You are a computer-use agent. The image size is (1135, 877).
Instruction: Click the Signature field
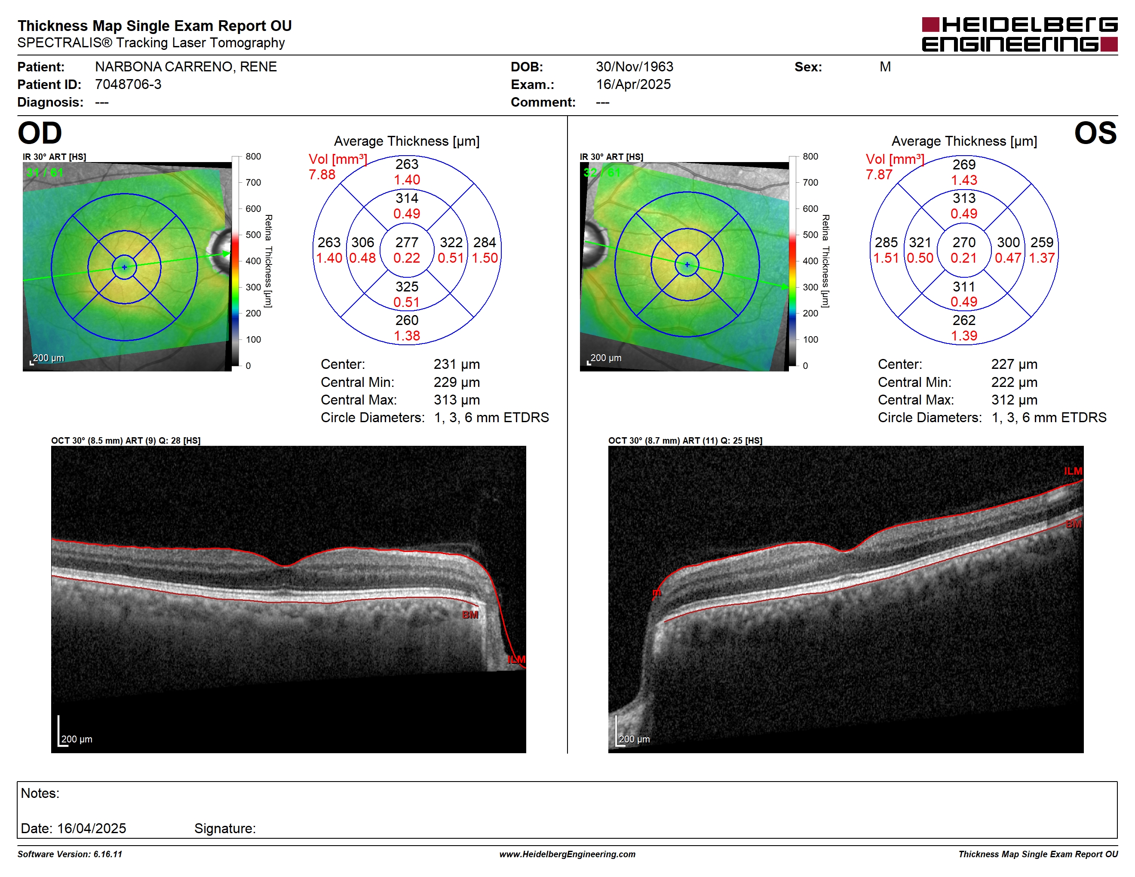[x=224, y=829]
